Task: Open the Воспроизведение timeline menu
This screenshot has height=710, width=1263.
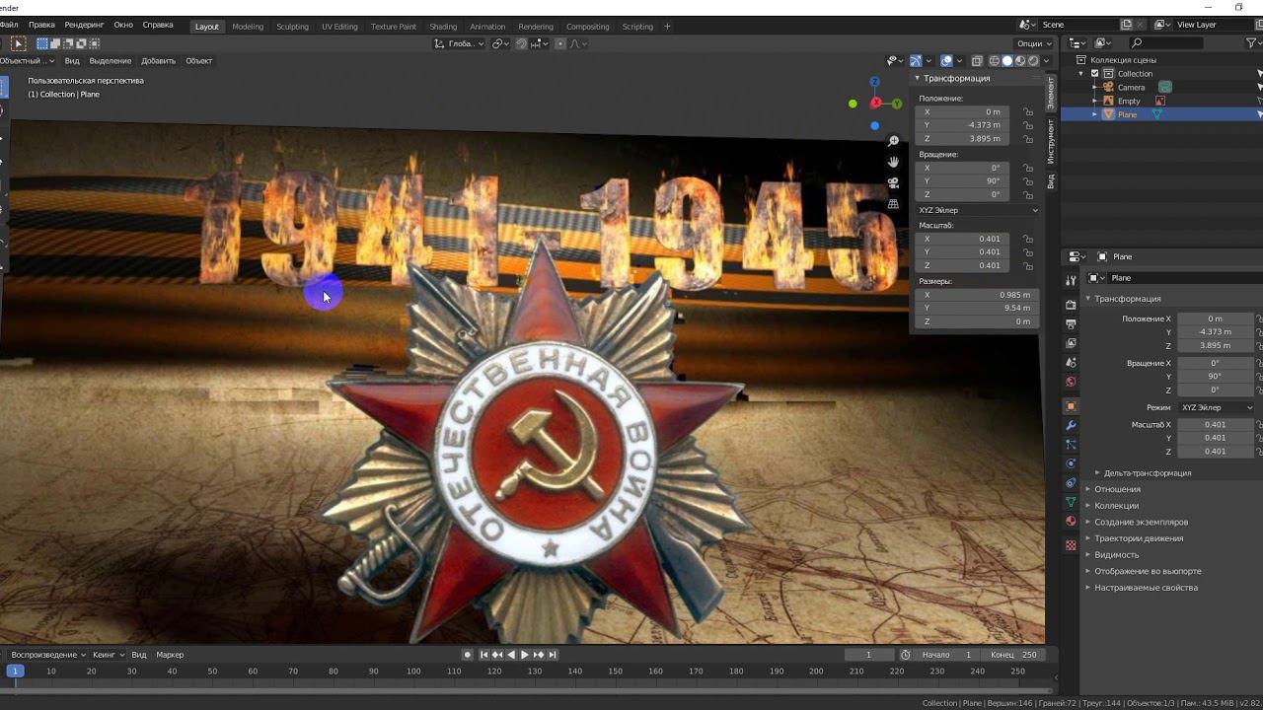Action: point(48,655)
